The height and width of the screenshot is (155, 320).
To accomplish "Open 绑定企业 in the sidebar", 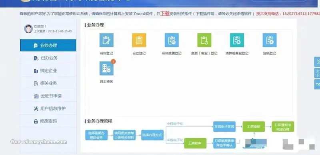I will coord(48,71).
